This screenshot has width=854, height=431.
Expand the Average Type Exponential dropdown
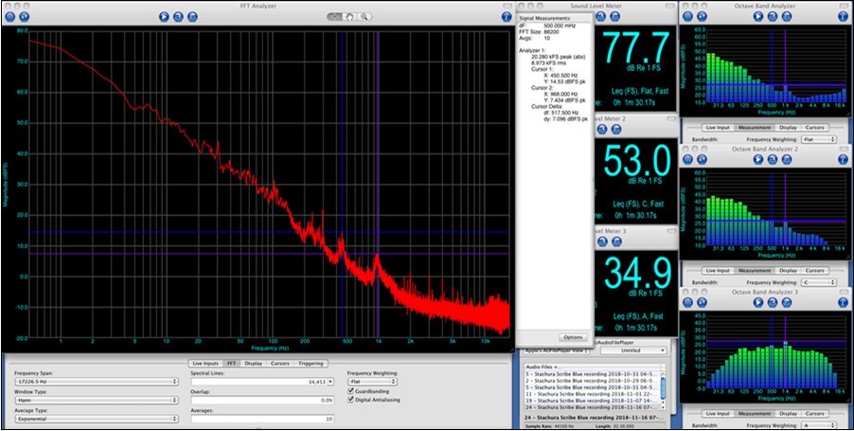click(x=95, y=418)
